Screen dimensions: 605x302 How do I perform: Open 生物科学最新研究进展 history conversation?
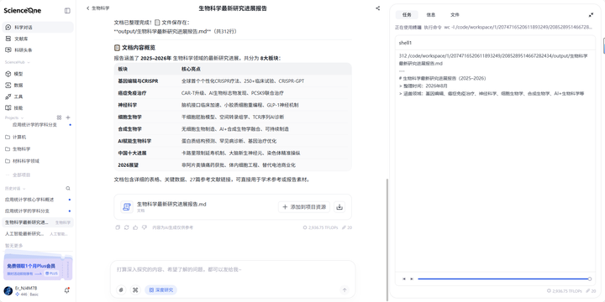[x=38, y=222]
